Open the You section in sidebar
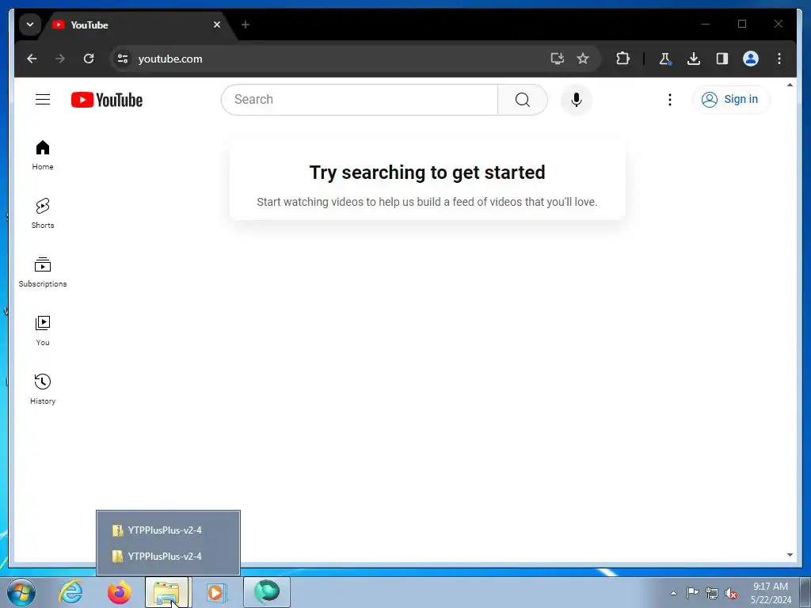 tap(43, 331)
